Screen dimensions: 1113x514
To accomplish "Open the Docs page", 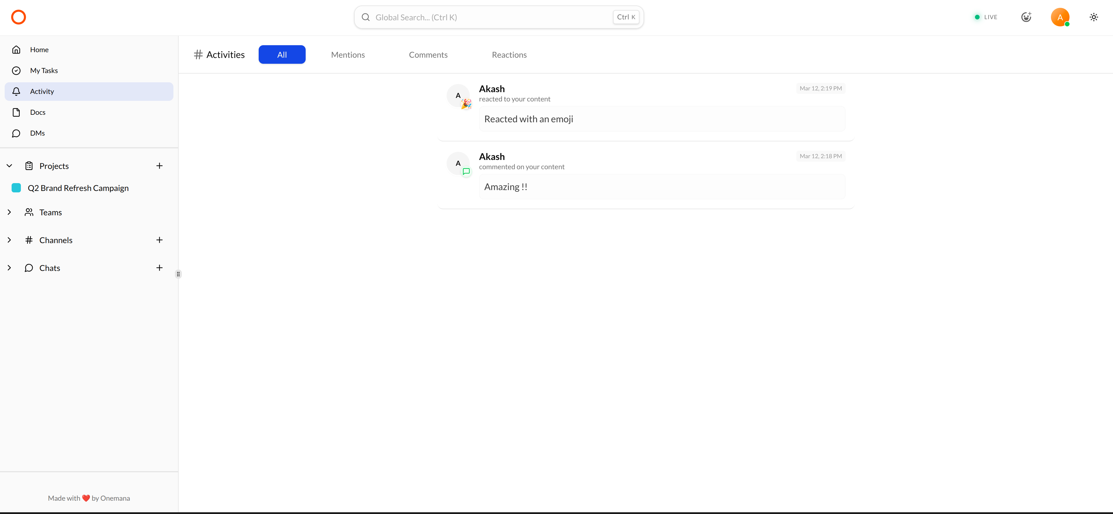I will tap(38, 112).
